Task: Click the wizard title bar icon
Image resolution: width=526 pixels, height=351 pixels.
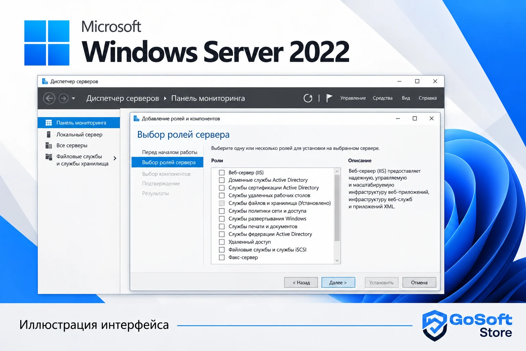Action: tap(136, 119)
